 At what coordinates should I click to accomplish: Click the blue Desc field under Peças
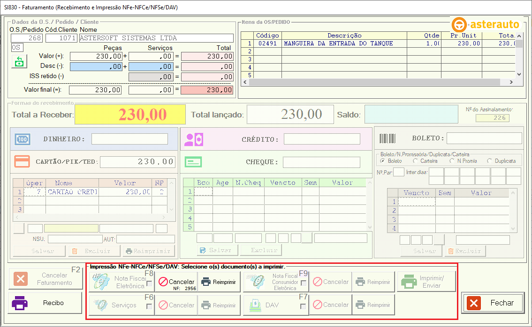tap(96, 66)
